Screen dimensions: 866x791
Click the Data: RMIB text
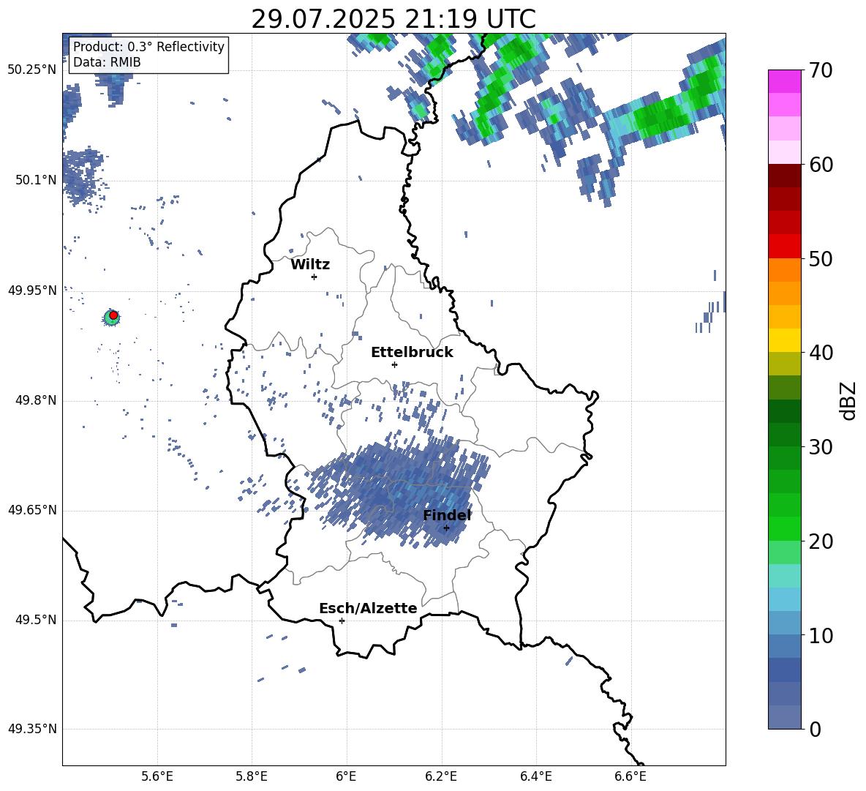107,62
